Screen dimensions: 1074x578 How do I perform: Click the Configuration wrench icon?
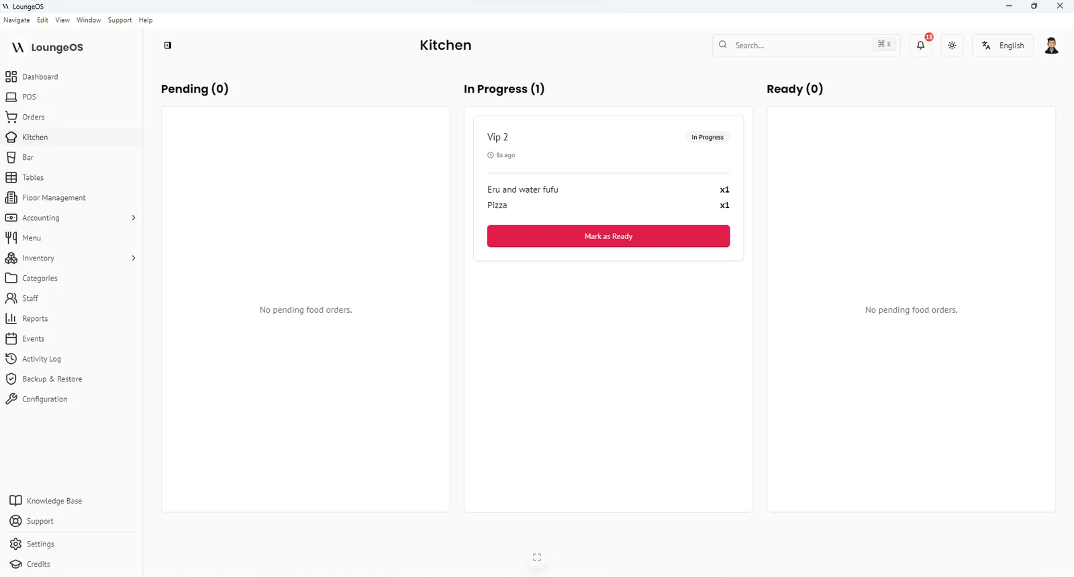11,399
